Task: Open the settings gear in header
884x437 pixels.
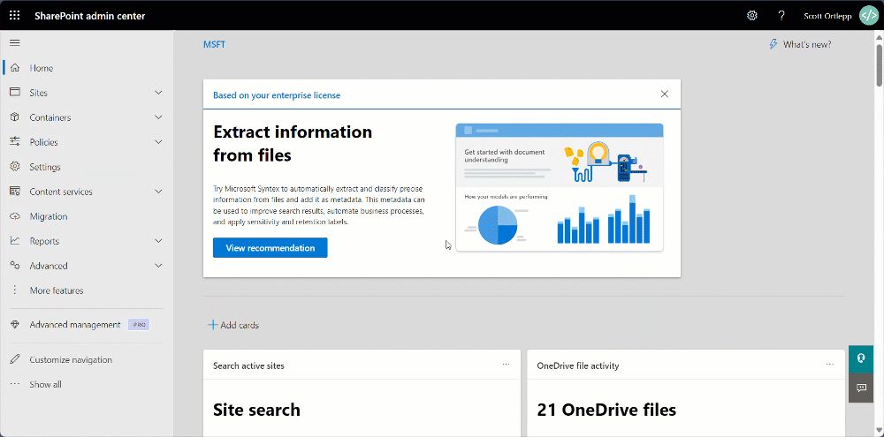Action: click(x=752, y=16)
